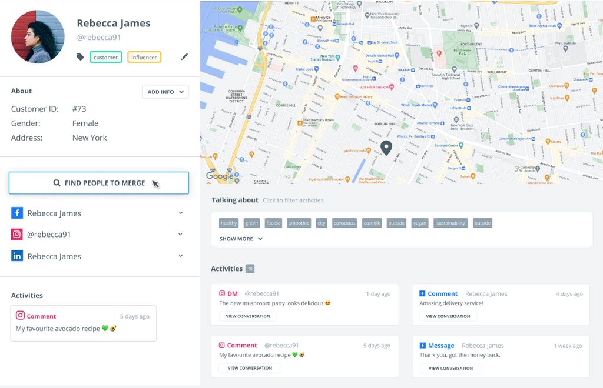The height and width of the screenshot is (388, 603).
Task: Expand the Facebook Rebecca James account row
Action: point(180,213)
